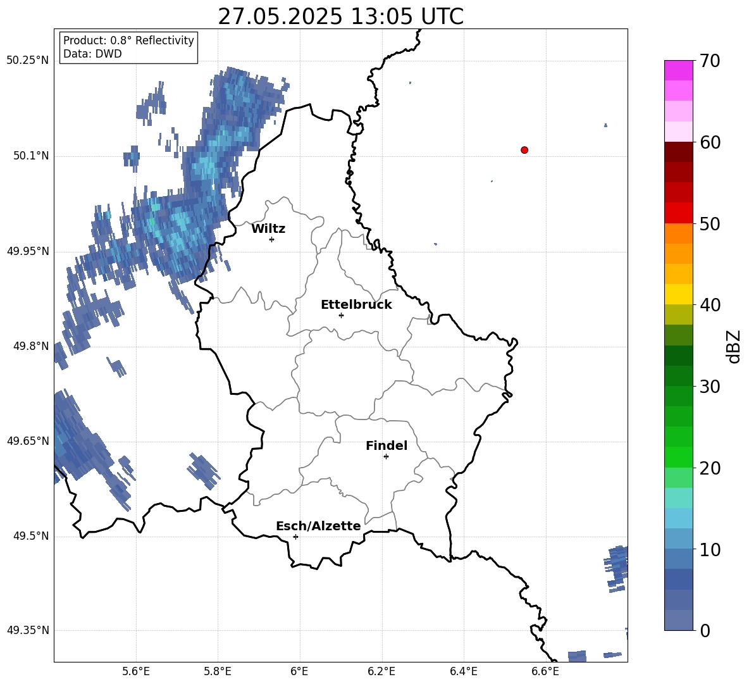
Task: Click the '49.65°N' latitude label
Action: pos(27,440)
